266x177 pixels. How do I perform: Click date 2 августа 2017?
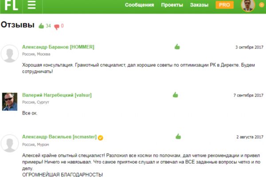coord(250,137)
